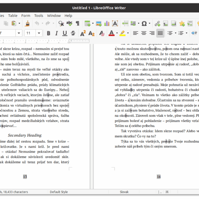Run the spelling check icon

(69, 24)
